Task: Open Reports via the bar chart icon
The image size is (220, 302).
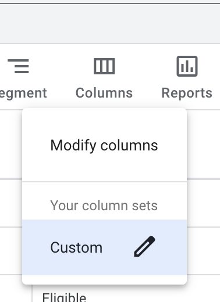Action: 187,66
